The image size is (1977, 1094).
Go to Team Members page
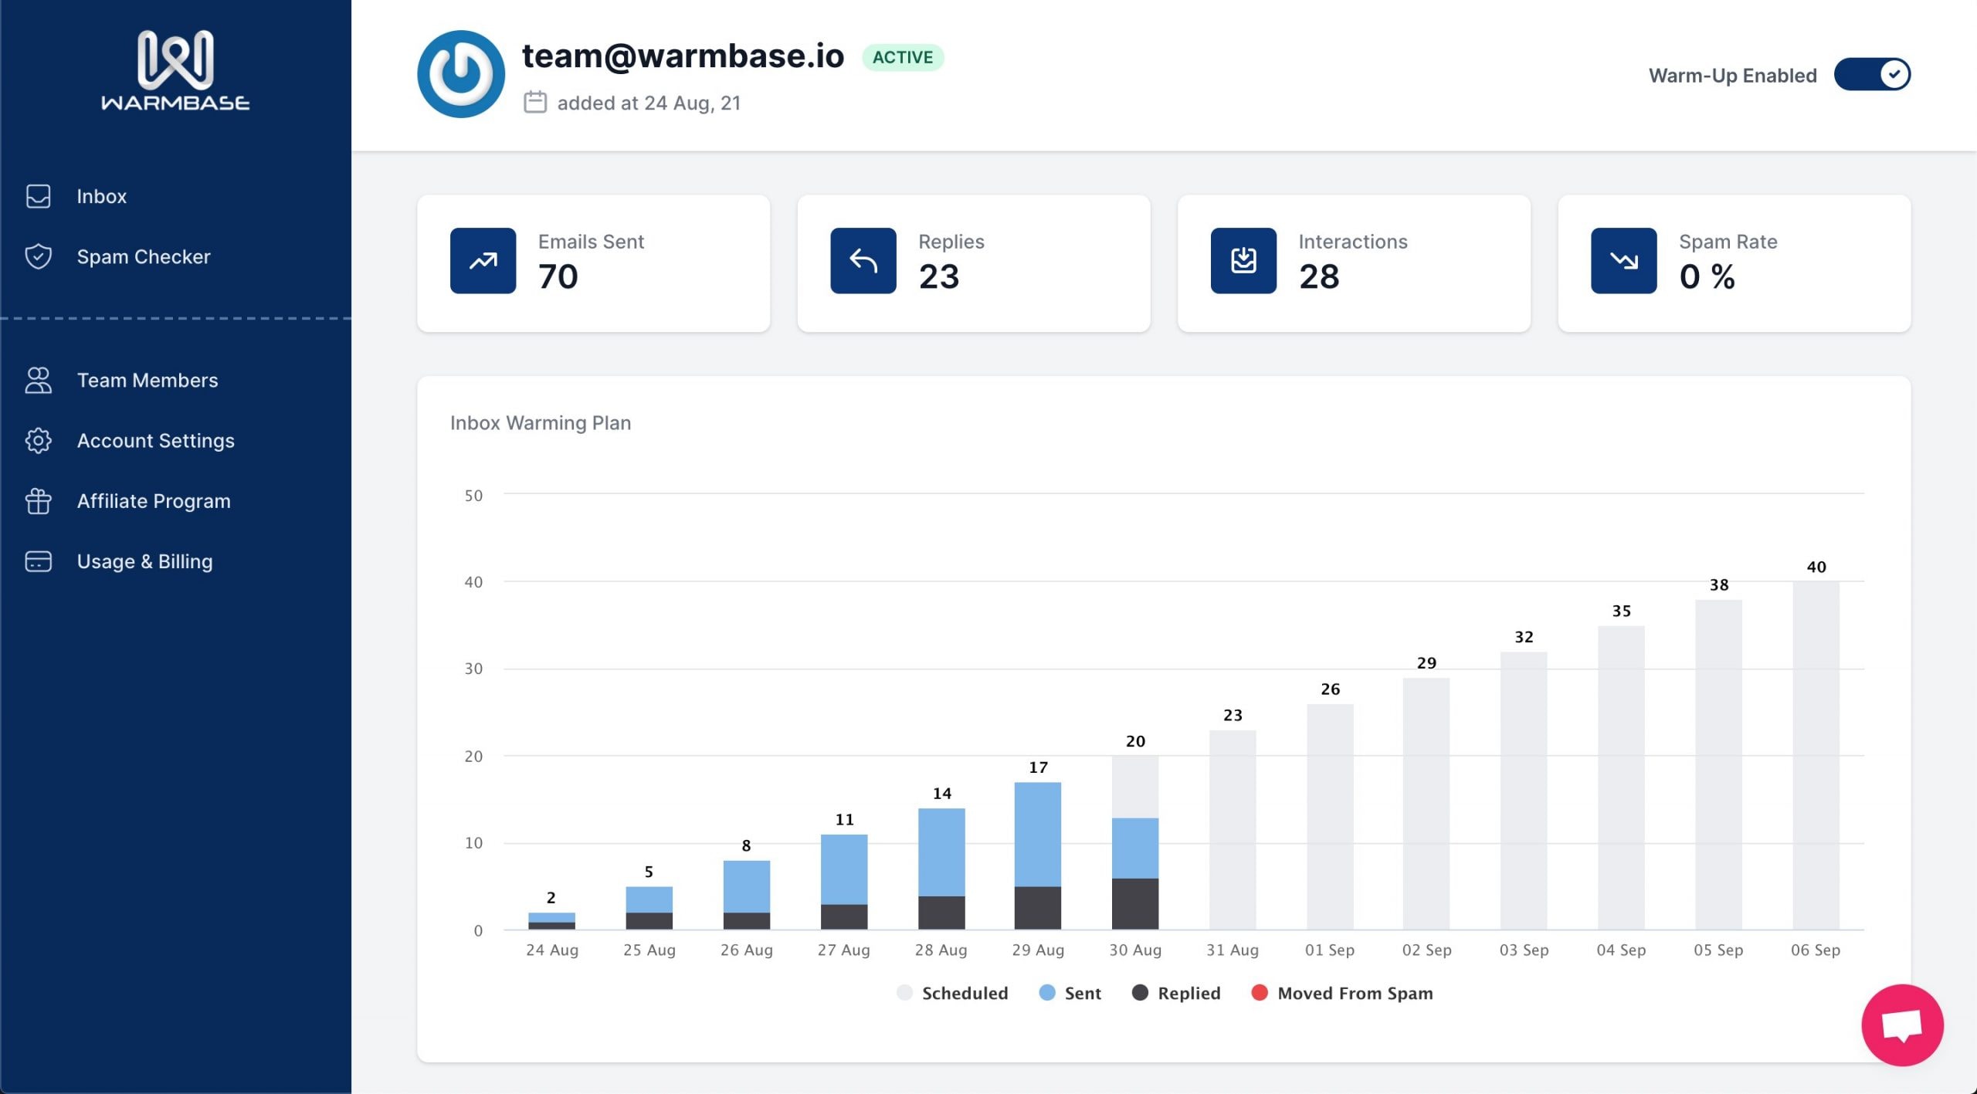coord(147,380)
